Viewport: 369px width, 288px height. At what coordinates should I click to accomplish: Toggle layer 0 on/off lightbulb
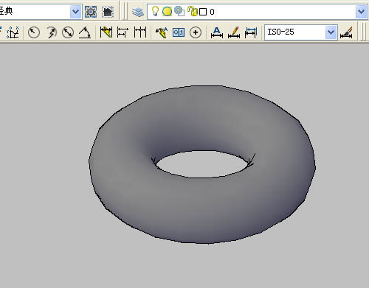click(x=155, y=11)
